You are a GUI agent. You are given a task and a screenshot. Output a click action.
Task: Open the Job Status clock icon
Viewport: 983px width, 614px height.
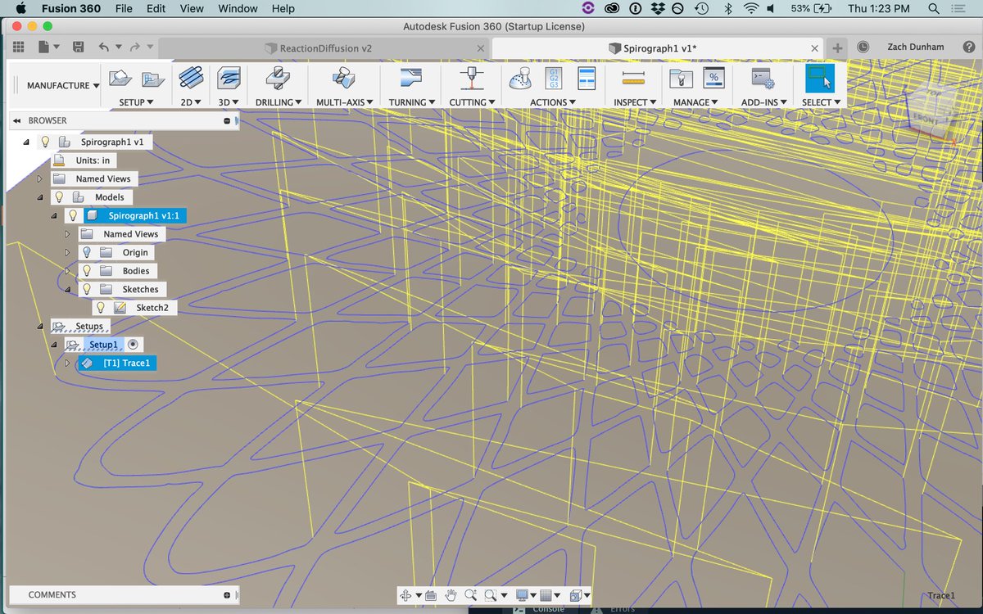863,47
